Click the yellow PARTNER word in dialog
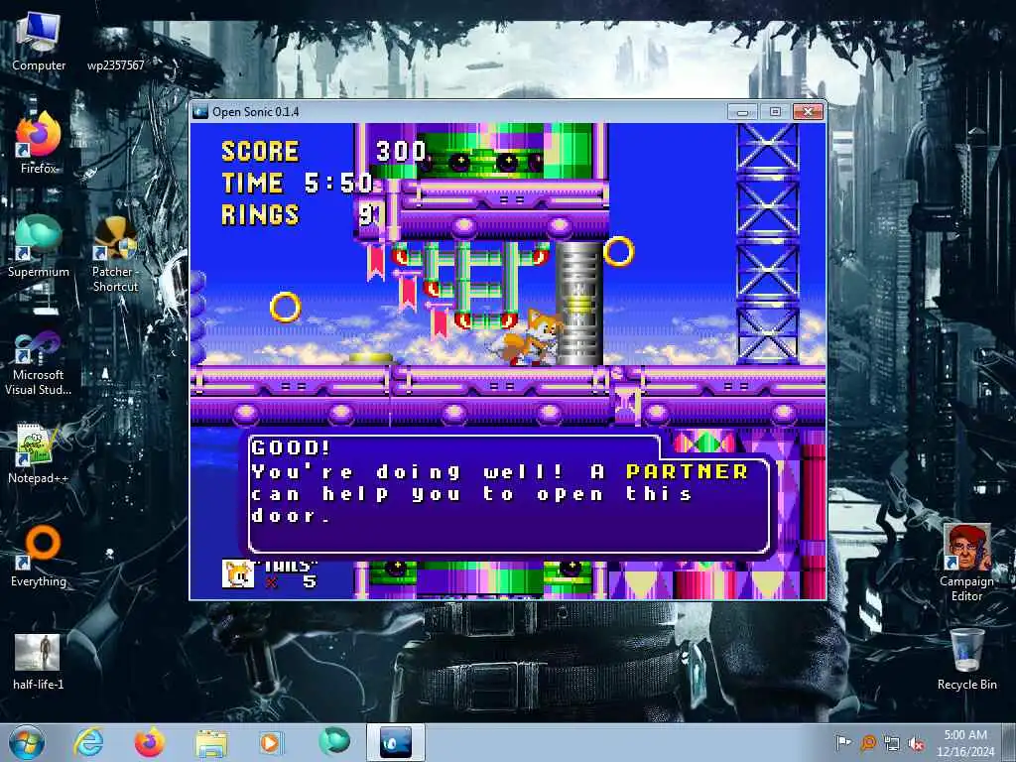This screenshot has height=762, width=1016. tap(687, 471)
